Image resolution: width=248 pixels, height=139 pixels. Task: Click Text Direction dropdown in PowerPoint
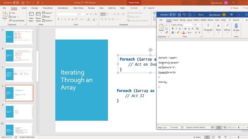click(135, 13)
